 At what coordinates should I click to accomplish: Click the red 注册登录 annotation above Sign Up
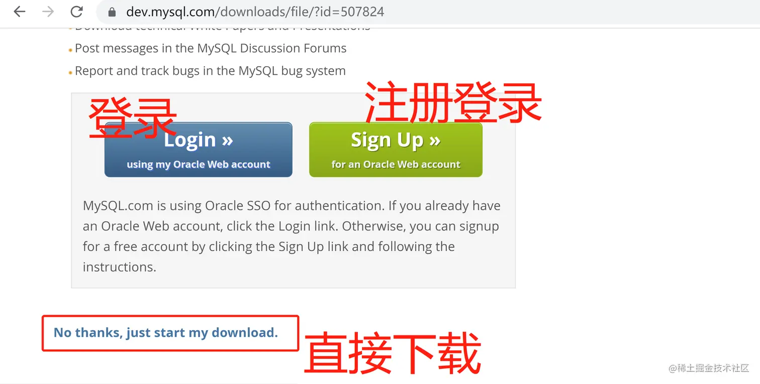point(453,103)
